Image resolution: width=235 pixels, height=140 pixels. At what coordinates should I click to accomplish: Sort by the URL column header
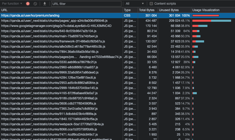click(x=61, y=10)
